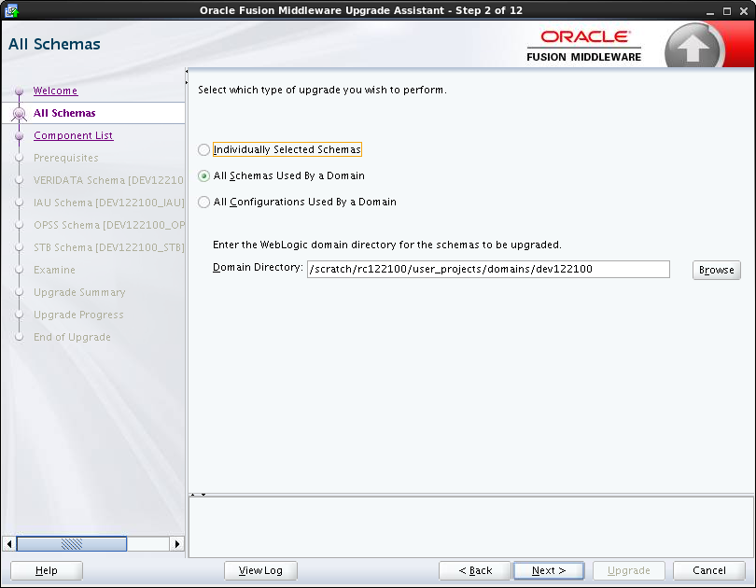Image resolution: width=756 pixels, height=588 pixels.
Task: Click the All Schemas current-step marker icon
Action: 20,114
